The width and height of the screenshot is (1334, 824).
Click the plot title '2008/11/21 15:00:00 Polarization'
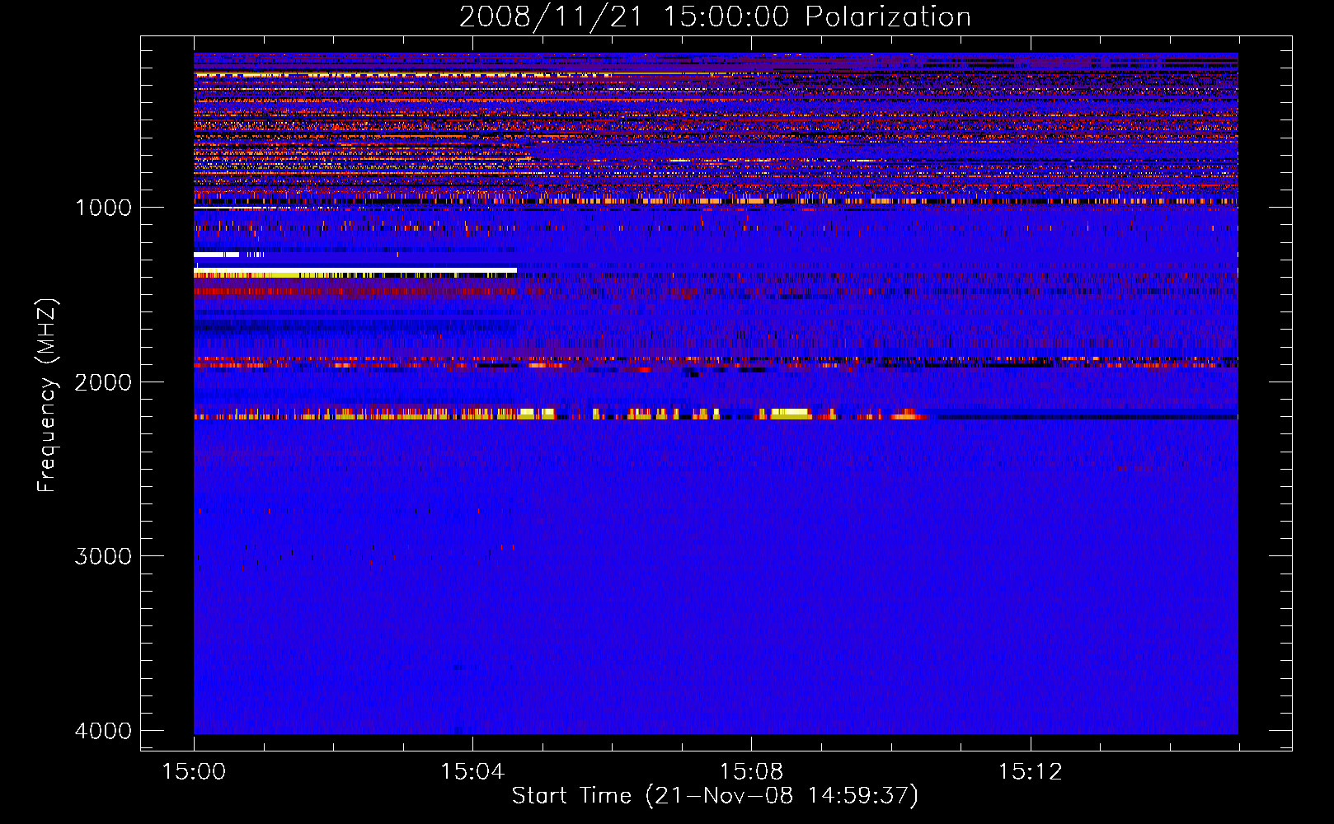715,16
